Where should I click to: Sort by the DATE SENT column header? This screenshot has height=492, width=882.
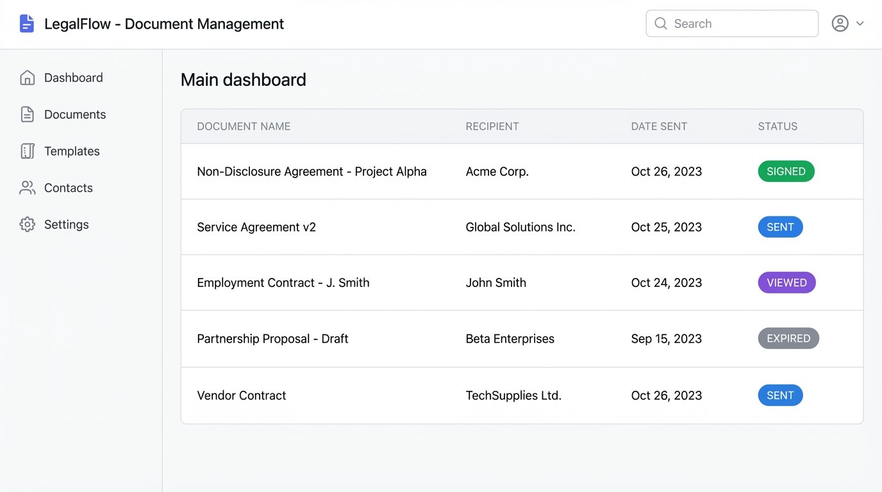coord(659,126)
